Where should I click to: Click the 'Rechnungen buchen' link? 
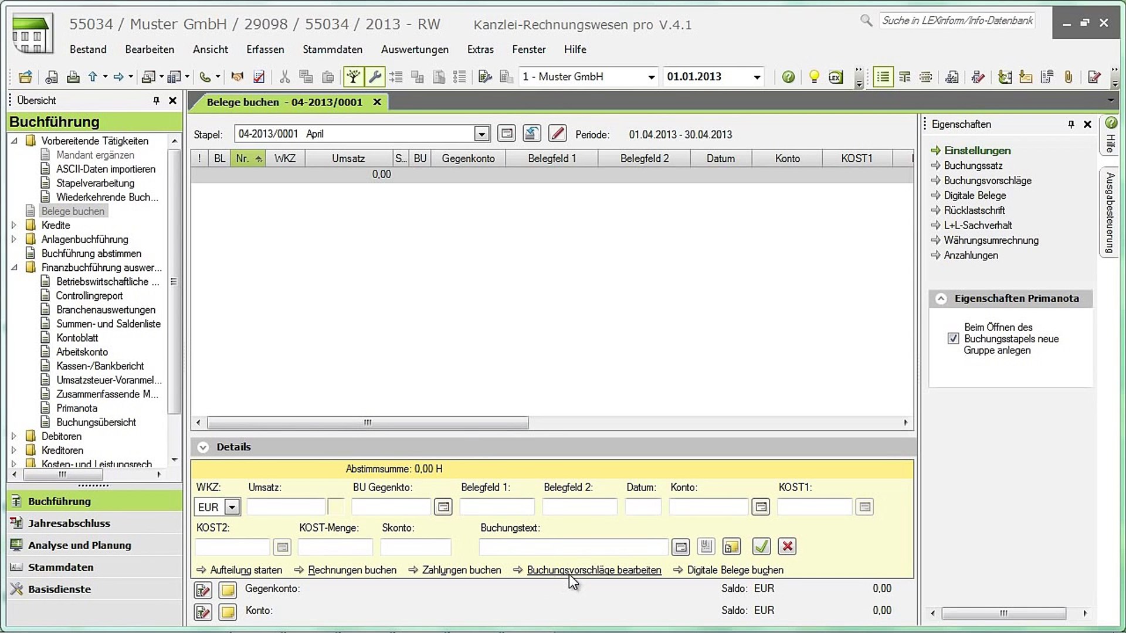click(x=352, y=570)
